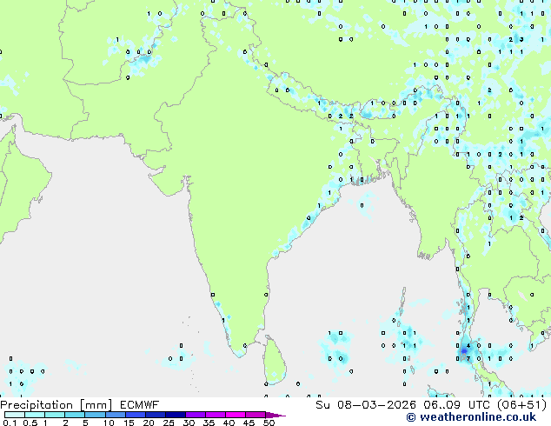Click the 5–10 mm legend color swatch

click(95, 415)
